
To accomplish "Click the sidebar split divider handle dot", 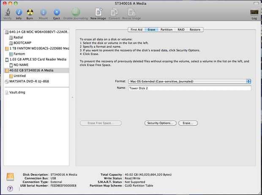I will coord(73,97).
